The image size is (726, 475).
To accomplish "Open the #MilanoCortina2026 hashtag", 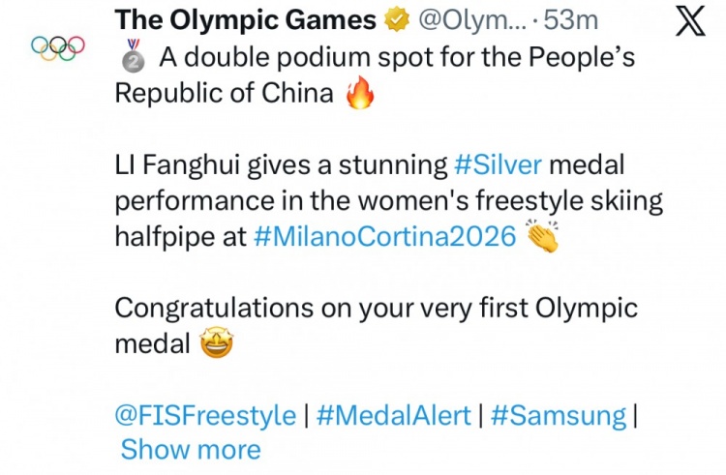I will click(385, 237).
